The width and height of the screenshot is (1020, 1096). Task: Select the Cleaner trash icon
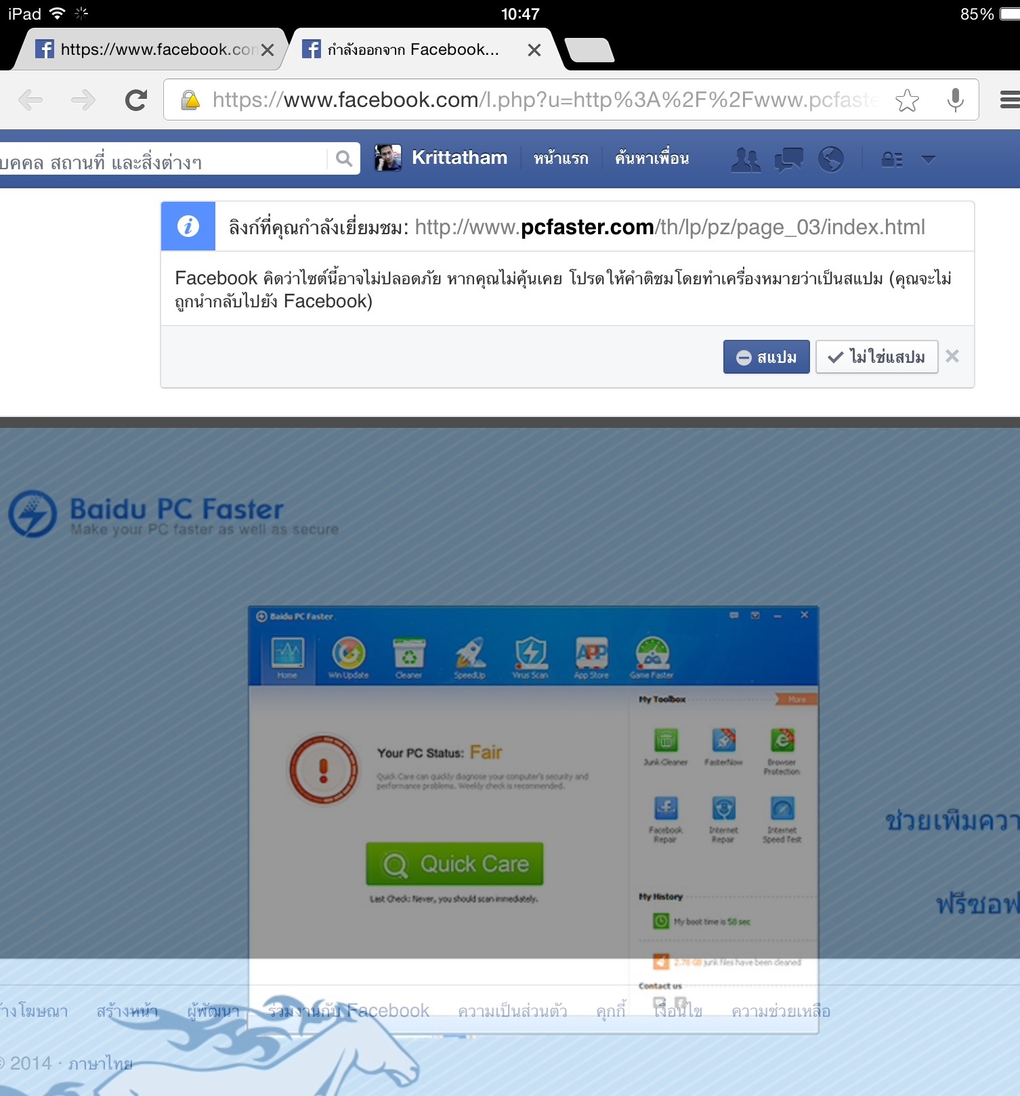click(x=409, y=657)
